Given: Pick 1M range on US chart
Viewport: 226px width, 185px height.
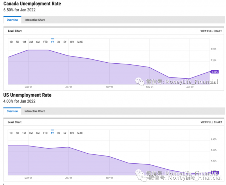Looking at the screenshot, I should [x=24, y=133].
